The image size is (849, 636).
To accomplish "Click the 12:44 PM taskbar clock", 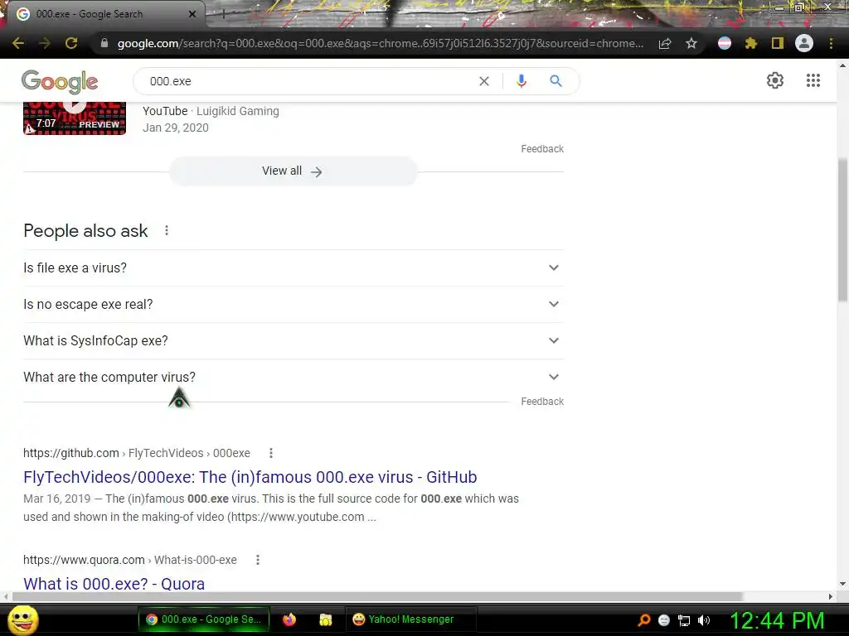I will tap(778, 620).
